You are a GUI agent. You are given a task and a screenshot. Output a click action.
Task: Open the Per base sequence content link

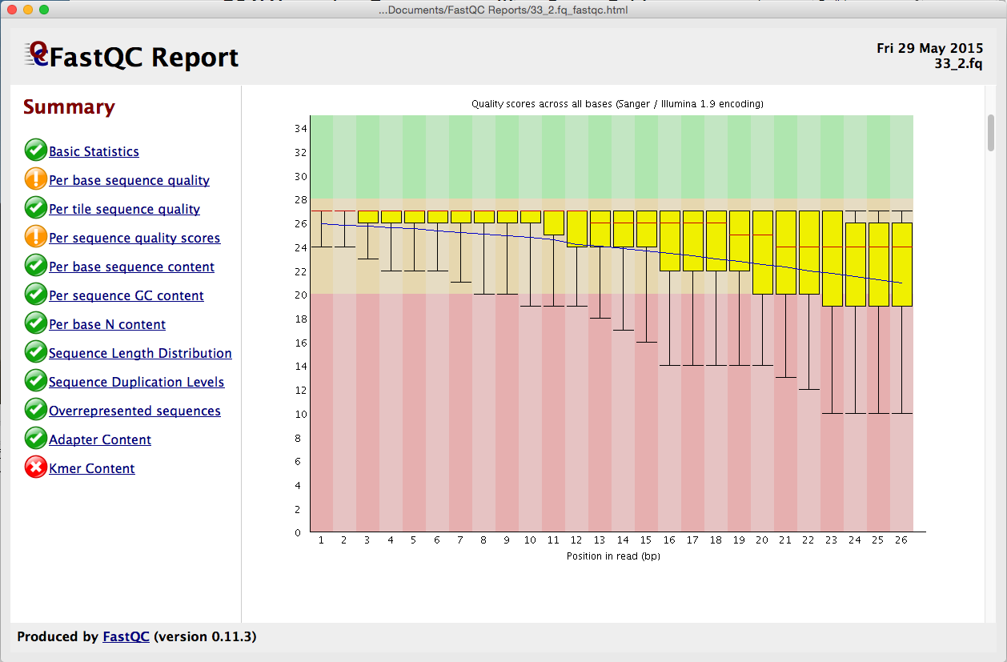coord(131,267)
